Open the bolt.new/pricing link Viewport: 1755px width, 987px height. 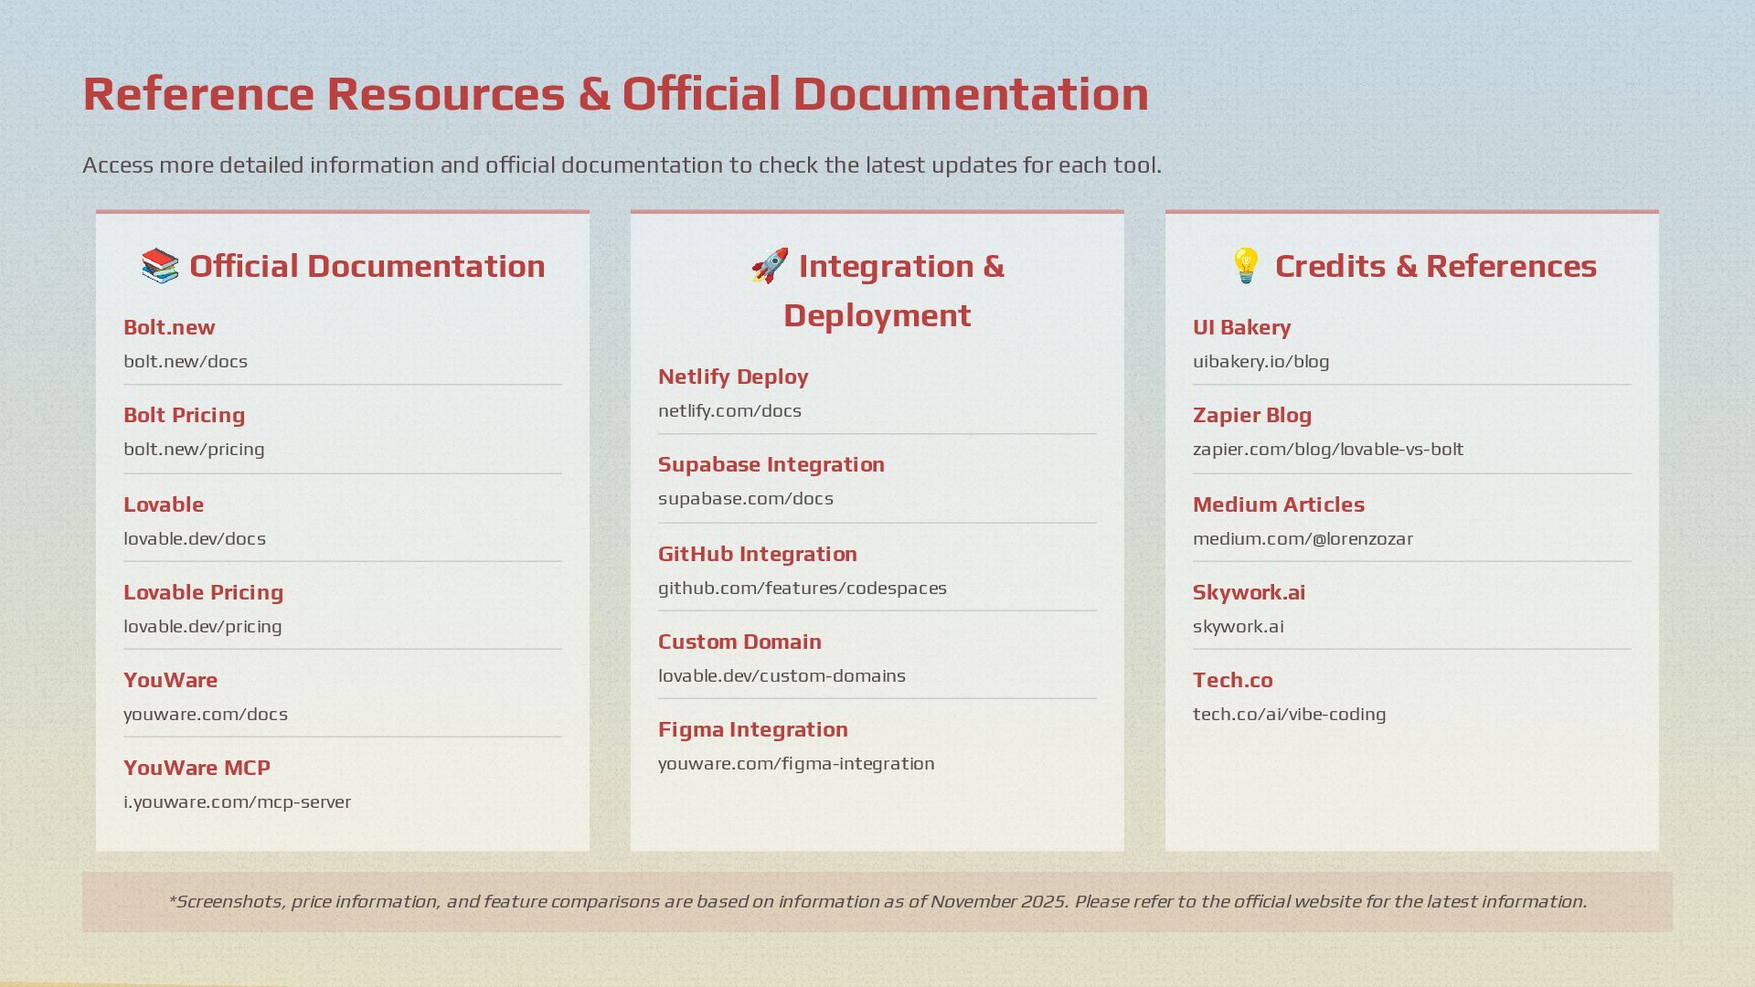pos(194,450)
